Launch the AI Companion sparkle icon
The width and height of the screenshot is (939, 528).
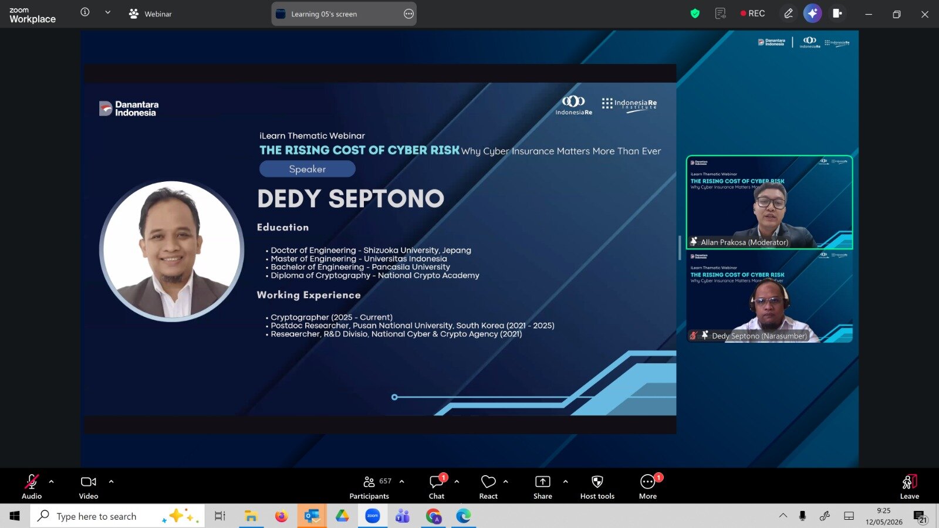point(812,13)
